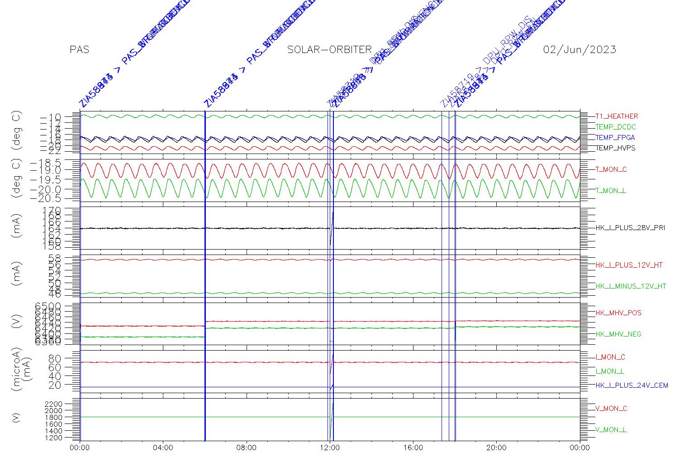
Task: Click the 20:00 time axis label
Action: click(x=496, y=448)
